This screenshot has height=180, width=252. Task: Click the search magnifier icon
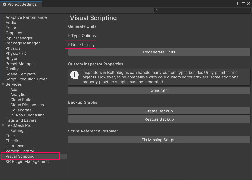pyautogui.click(x=157, y=10)
